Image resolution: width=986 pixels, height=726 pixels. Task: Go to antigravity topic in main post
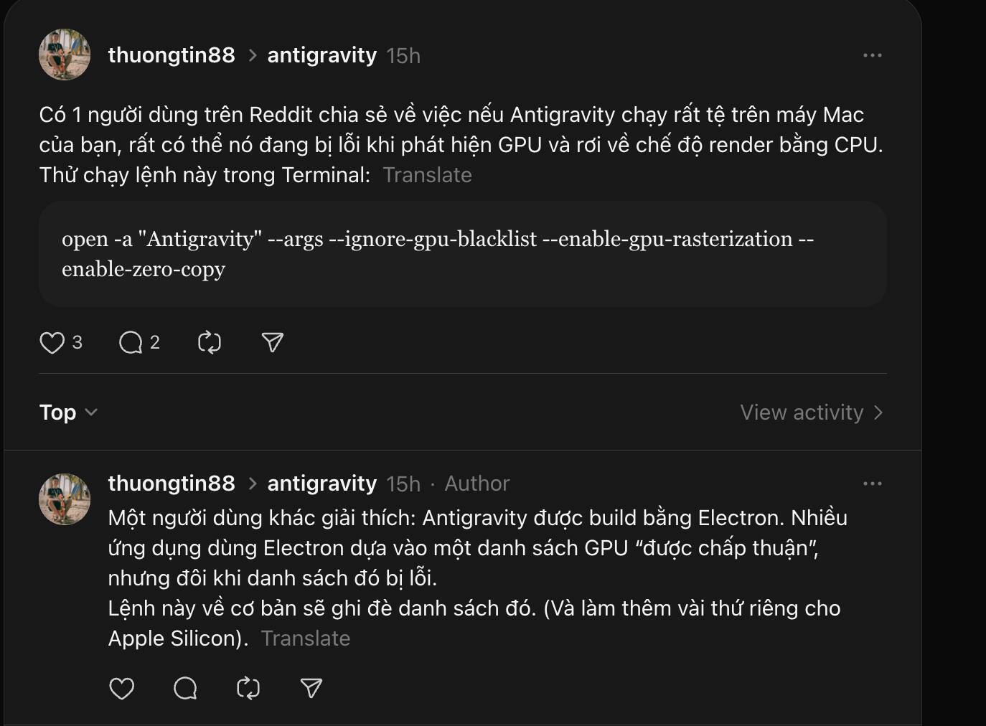click(321, 55)
